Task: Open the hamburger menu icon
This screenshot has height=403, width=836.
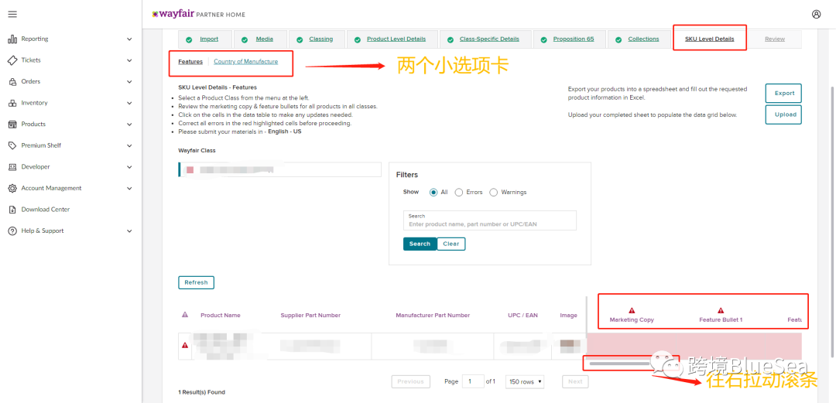Action: coord(12,15)
